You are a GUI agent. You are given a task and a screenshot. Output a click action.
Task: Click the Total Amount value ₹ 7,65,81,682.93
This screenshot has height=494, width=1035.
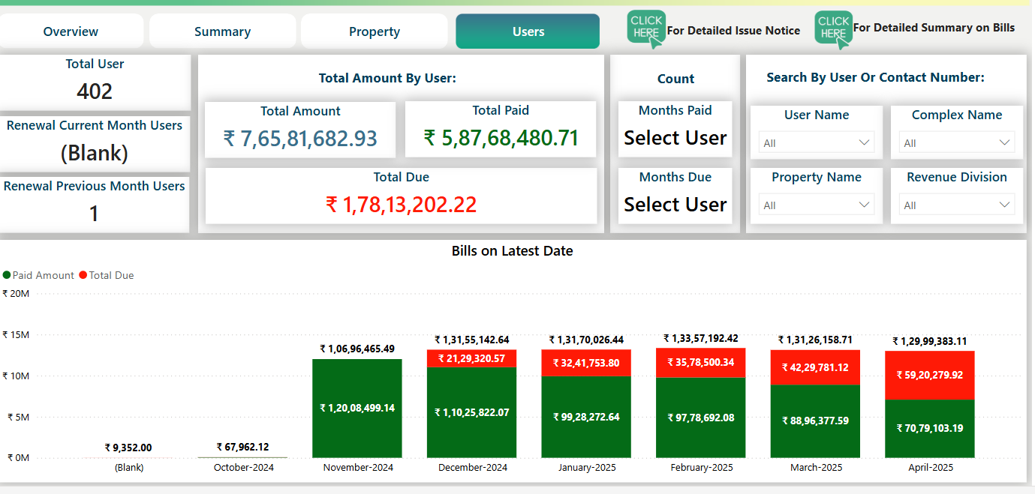tap(300, 139)
